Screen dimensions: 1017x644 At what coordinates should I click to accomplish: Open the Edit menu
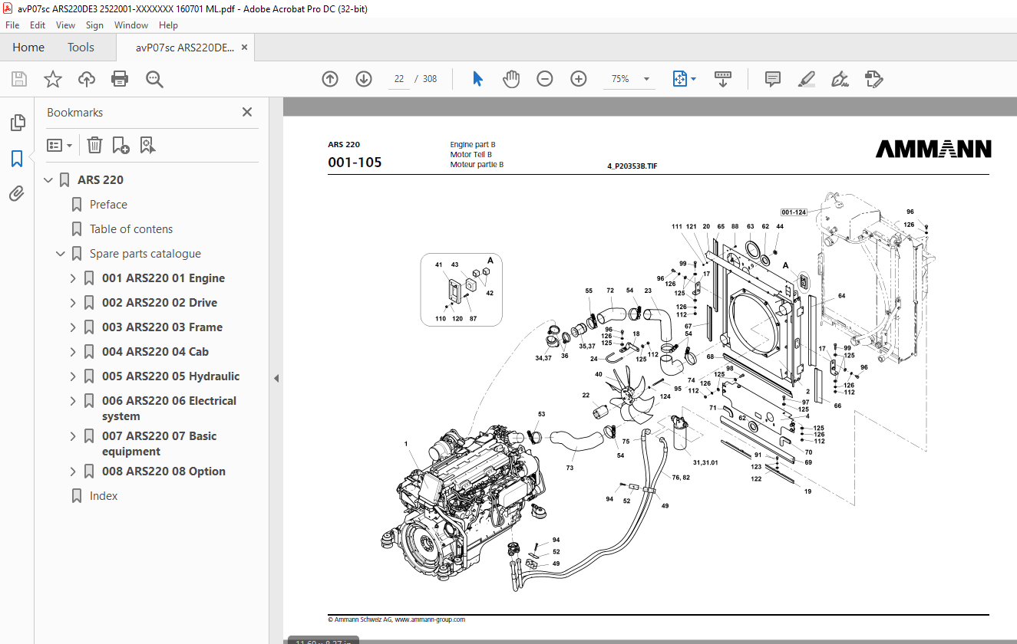(x=38, y=25)
